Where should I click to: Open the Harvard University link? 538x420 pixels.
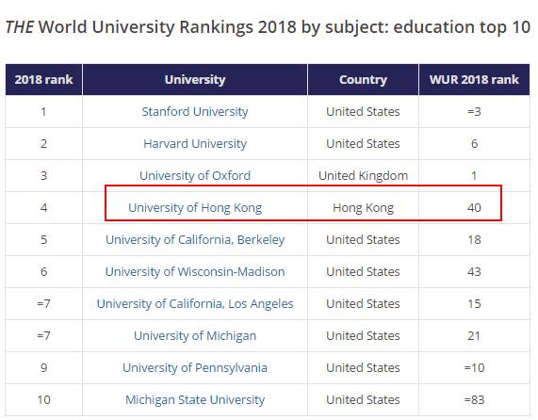click(195, 144)
